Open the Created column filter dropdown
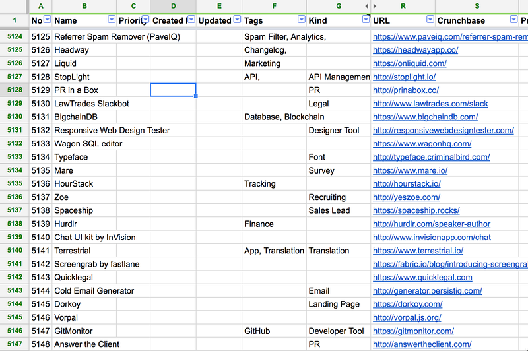The image size is (528, 351). pos(191,20)
